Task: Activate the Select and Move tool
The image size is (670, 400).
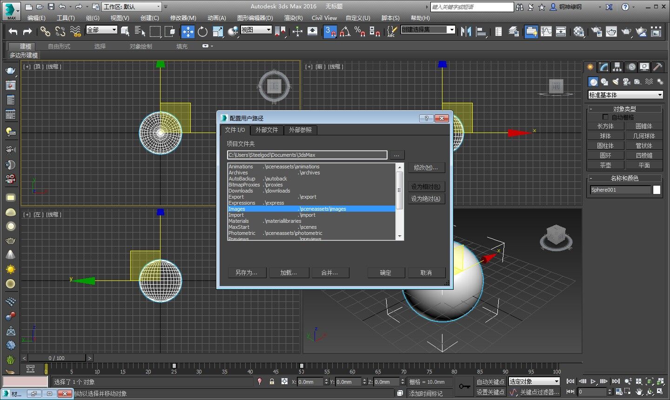Action: [x=188, y=31]
